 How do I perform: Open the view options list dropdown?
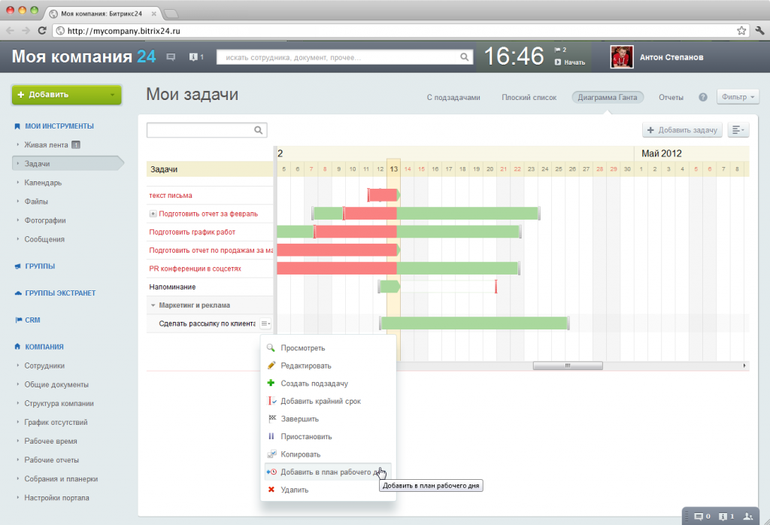[x=738, y=130]
